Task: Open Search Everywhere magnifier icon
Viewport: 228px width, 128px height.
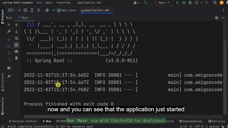Action: (215, 2)
